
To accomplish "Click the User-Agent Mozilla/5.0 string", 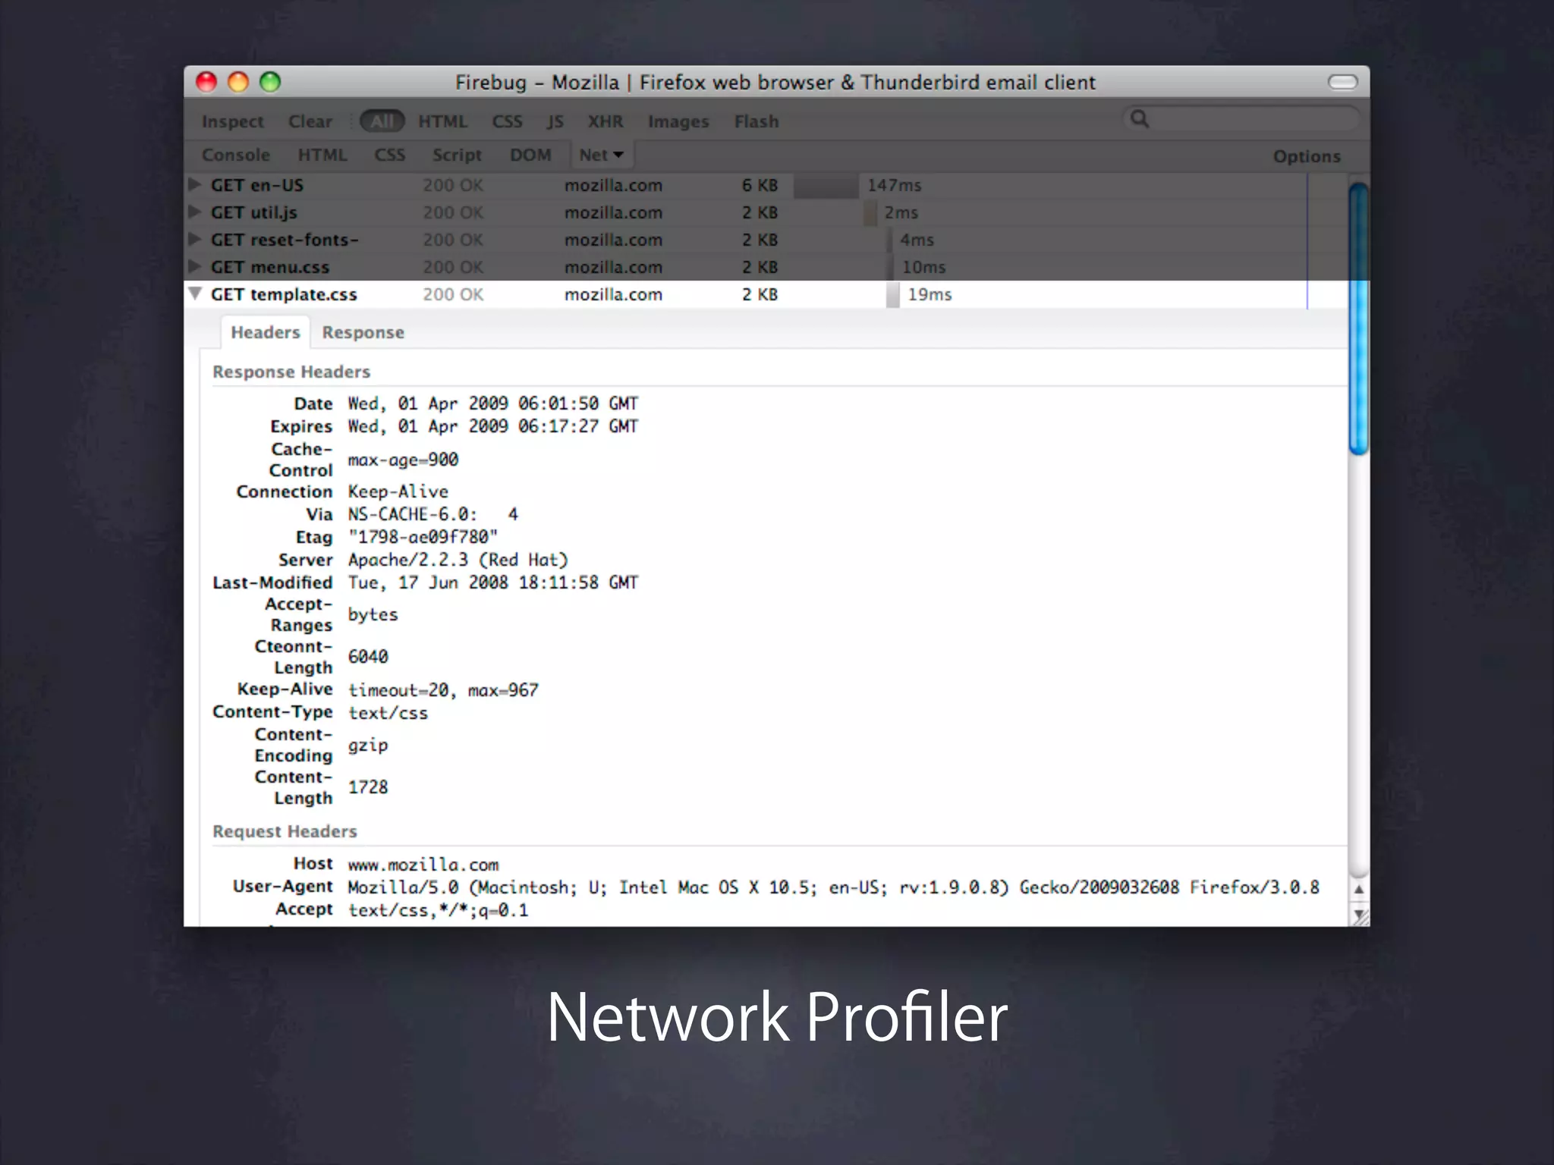I will pyautogui.click(x=833, y=887).
